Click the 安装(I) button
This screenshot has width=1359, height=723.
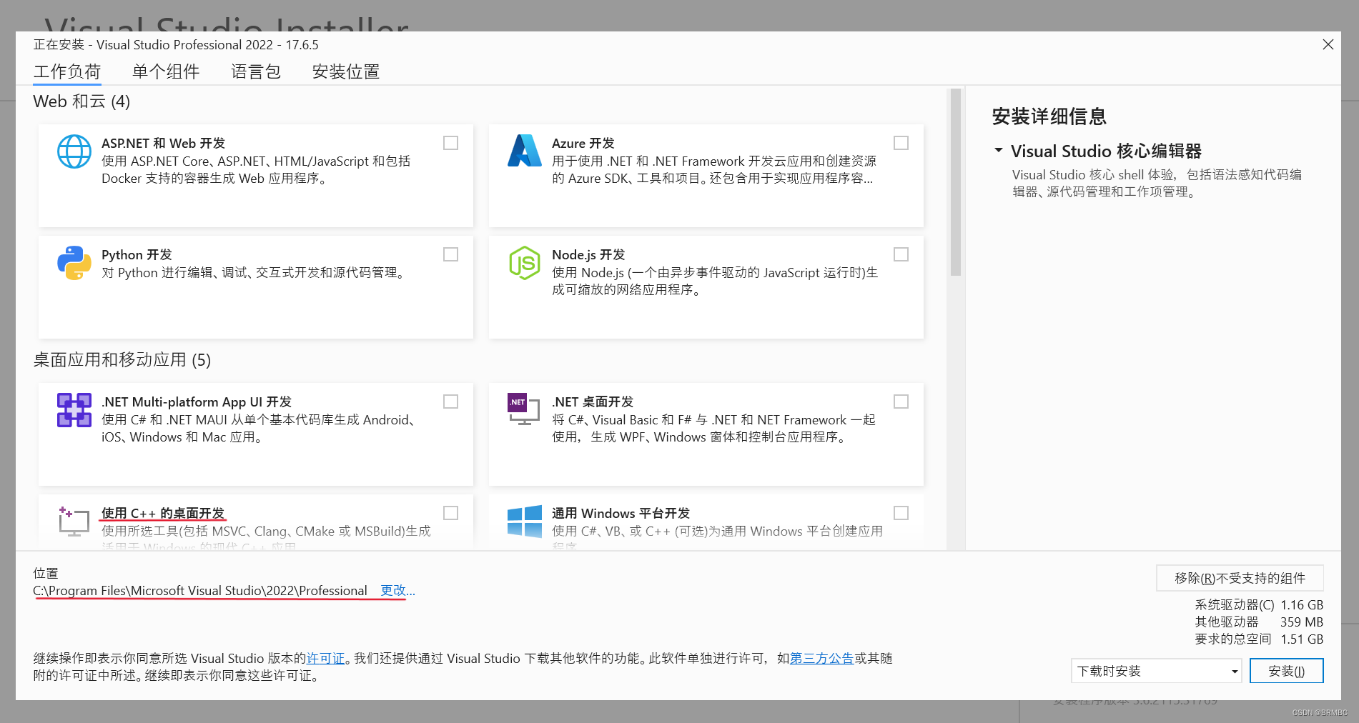(x=1287, y=671)
